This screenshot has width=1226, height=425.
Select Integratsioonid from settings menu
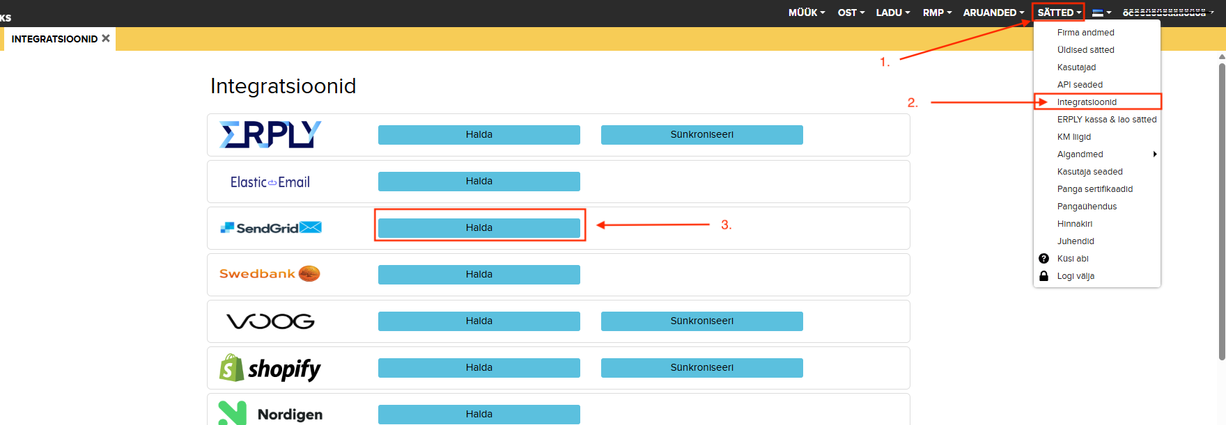pos(1087,102)
